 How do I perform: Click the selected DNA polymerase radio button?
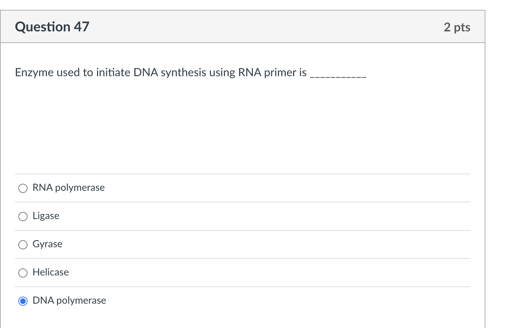click(23, 301)
